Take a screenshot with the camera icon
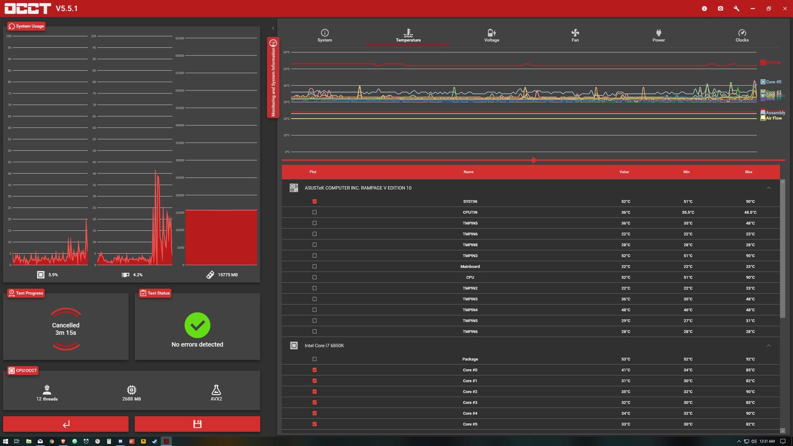 (720, 8)
